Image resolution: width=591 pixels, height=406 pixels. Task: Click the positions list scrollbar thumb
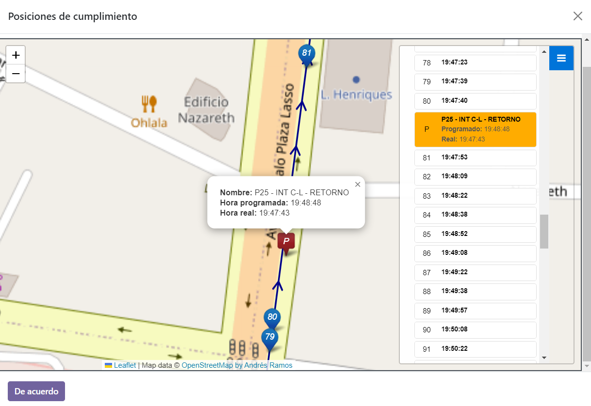[544, 232]
